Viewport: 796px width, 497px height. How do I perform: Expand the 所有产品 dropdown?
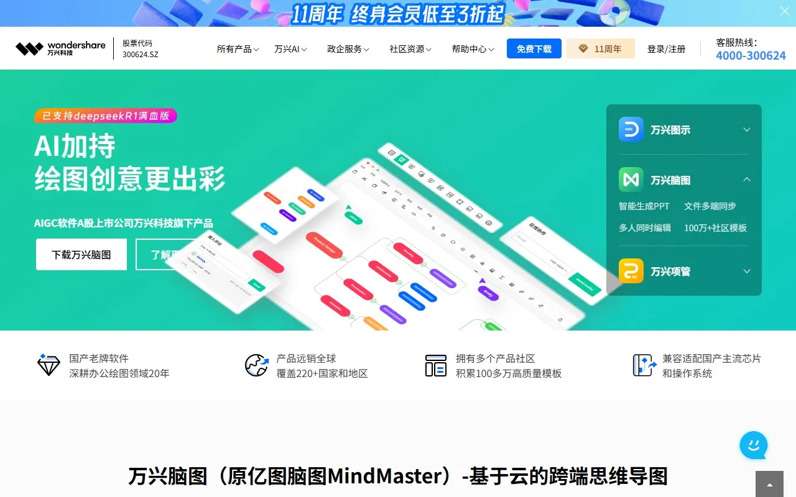click(x=238, y=48)
